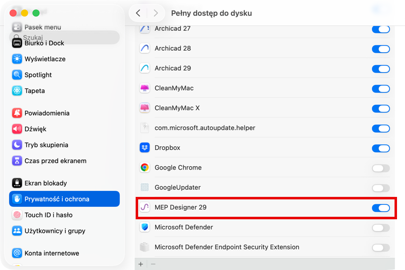Image resolution: width=405 pixels, height=270 pixels.
Task: Click the CleanMyMac app icon
Action: coord(145,88)
